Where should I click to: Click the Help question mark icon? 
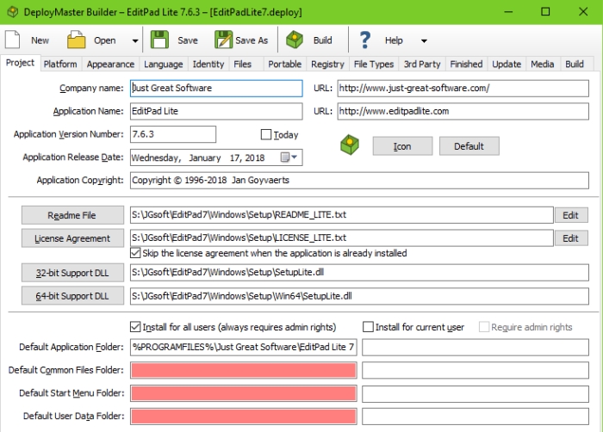coord(365,40)
